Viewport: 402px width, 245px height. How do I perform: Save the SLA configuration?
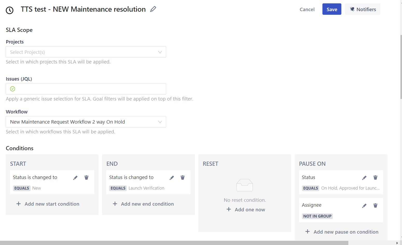[332, 9]
